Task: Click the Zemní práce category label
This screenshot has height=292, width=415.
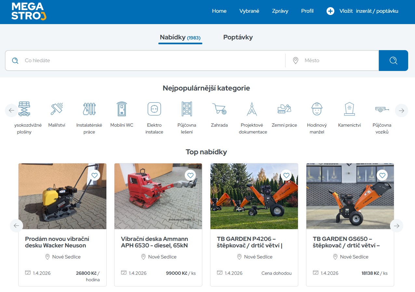Action: [x=284, y=125]
